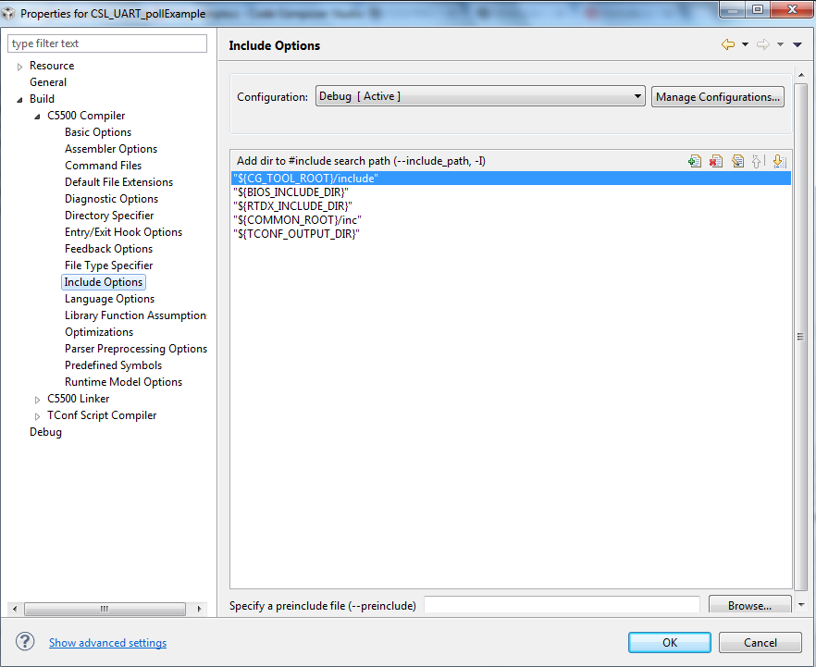Image resolution: width=816 pixels, height=667 pixels.
Task: Click the tree scrollbar right arrow
Action: click(199, 609)
